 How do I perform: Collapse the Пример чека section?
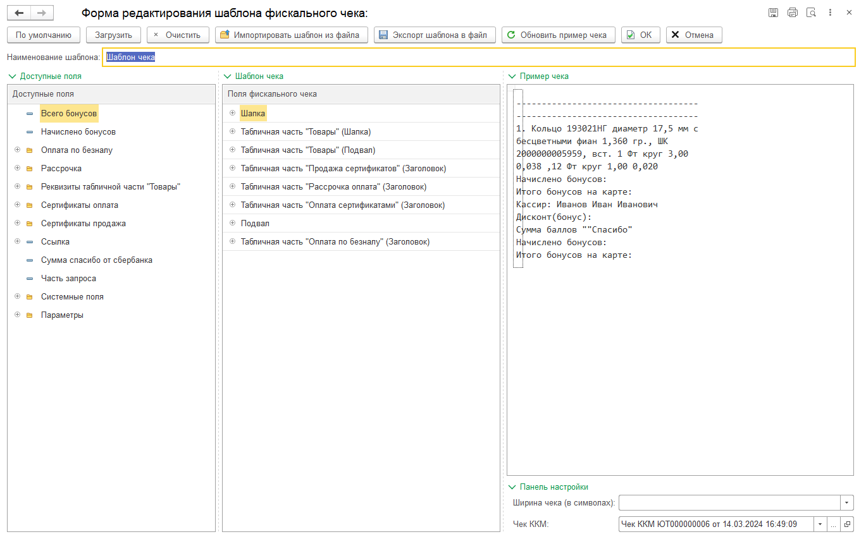click(512, 76)
